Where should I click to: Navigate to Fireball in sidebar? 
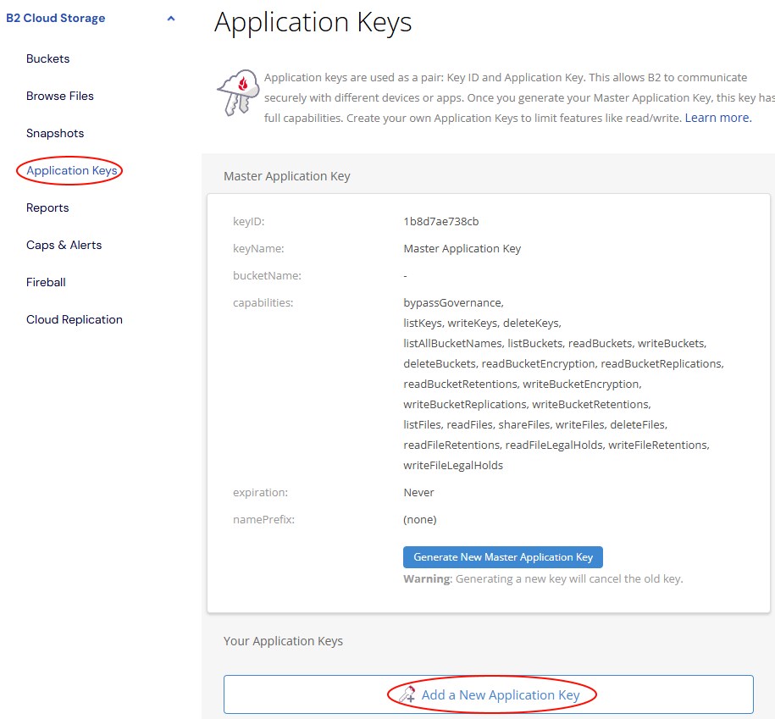click(46, 282)
